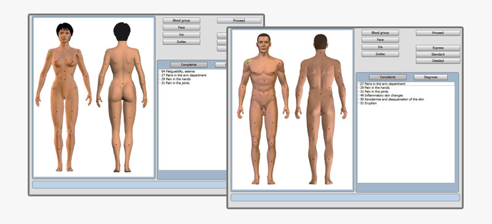Open Blood group in front window
This screenshot has width=492, height=224.
point(380,33)
